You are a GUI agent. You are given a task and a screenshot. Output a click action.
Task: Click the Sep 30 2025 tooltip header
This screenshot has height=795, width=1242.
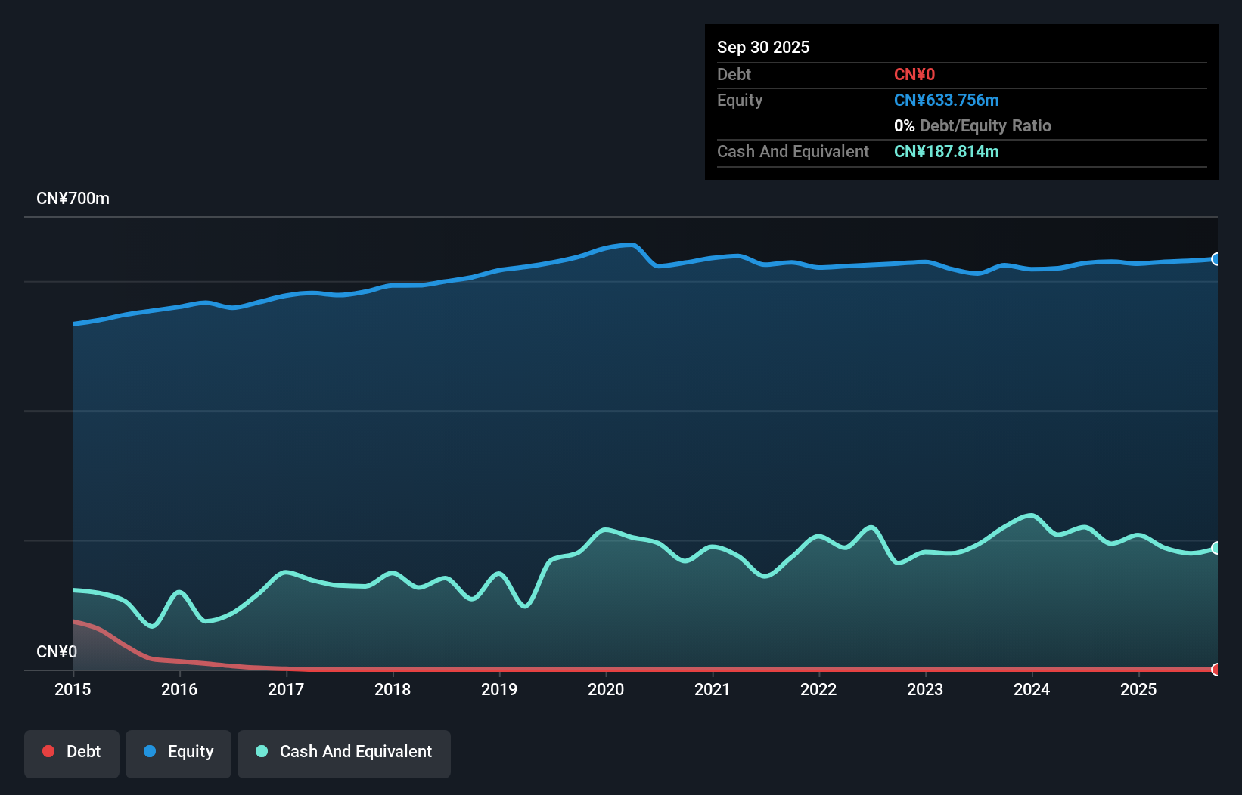(x=763, y=47)
